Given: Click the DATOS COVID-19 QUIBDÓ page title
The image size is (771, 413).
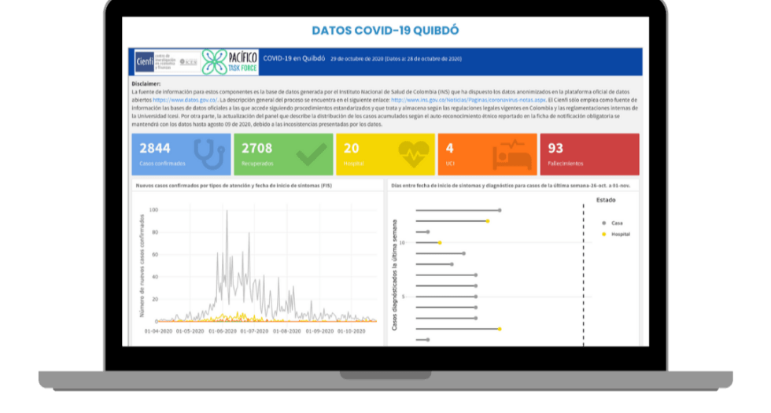Looking at the screenshot, I should click(x=385, y=31).
